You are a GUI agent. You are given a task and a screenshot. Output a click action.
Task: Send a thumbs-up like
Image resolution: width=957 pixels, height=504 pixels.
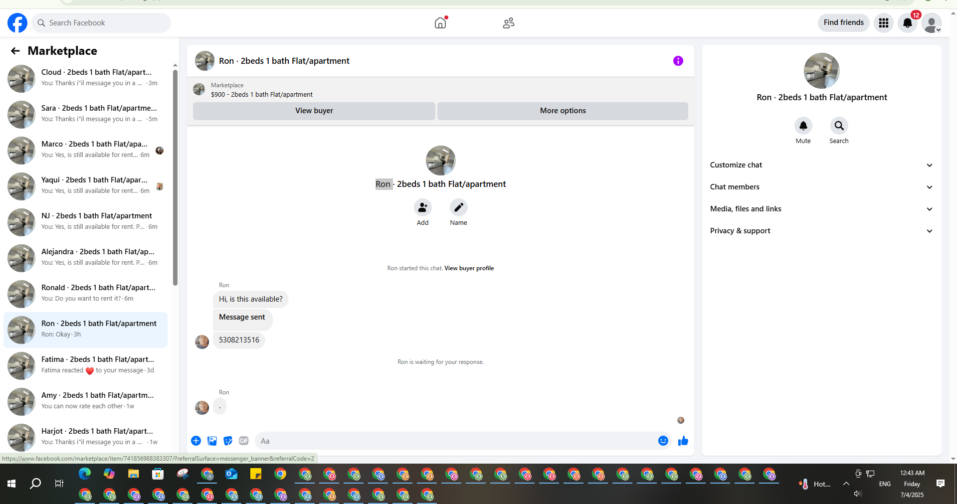click(x=683, y=441)
